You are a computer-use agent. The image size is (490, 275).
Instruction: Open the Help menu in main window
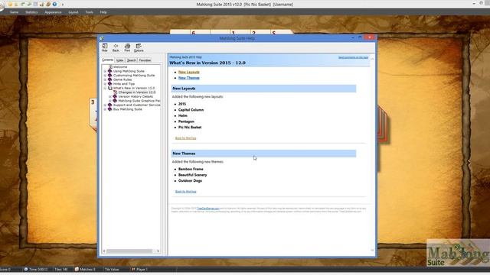click(103, 12)
